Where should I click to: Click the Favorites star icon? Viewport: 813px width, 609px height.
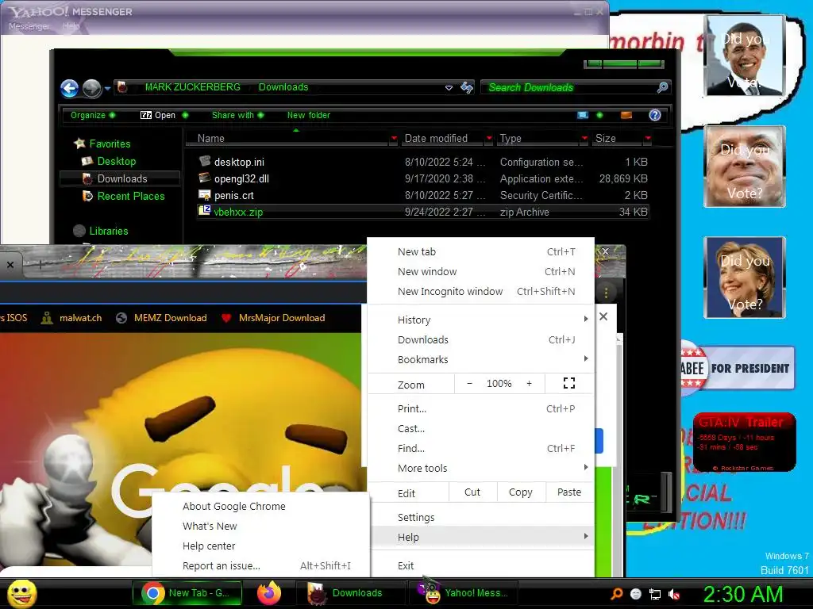coord(79,144)
